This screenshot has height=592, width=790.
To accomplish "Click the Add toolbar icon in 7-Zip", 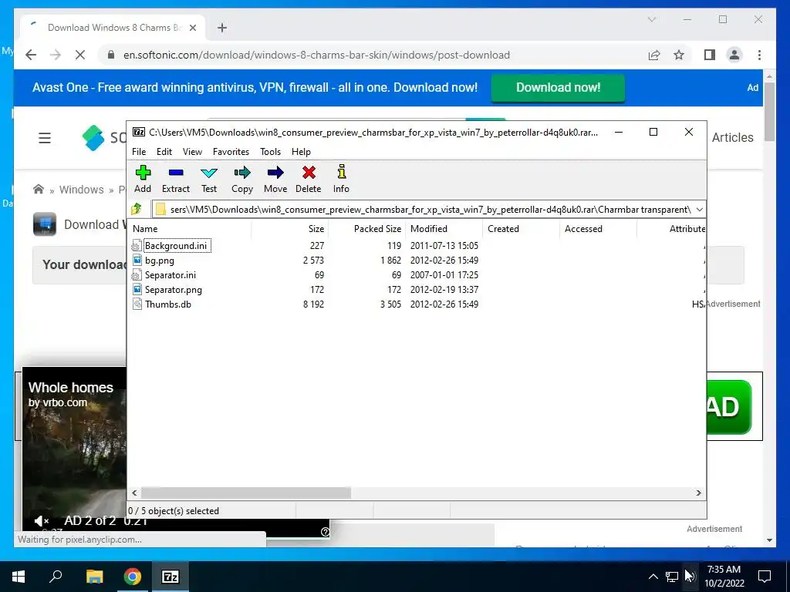I will 143,179.
